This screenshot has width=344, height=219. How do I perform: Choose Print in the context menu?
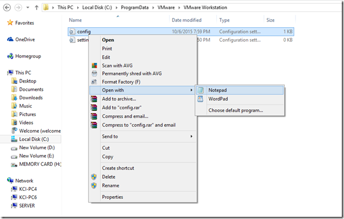107,49
